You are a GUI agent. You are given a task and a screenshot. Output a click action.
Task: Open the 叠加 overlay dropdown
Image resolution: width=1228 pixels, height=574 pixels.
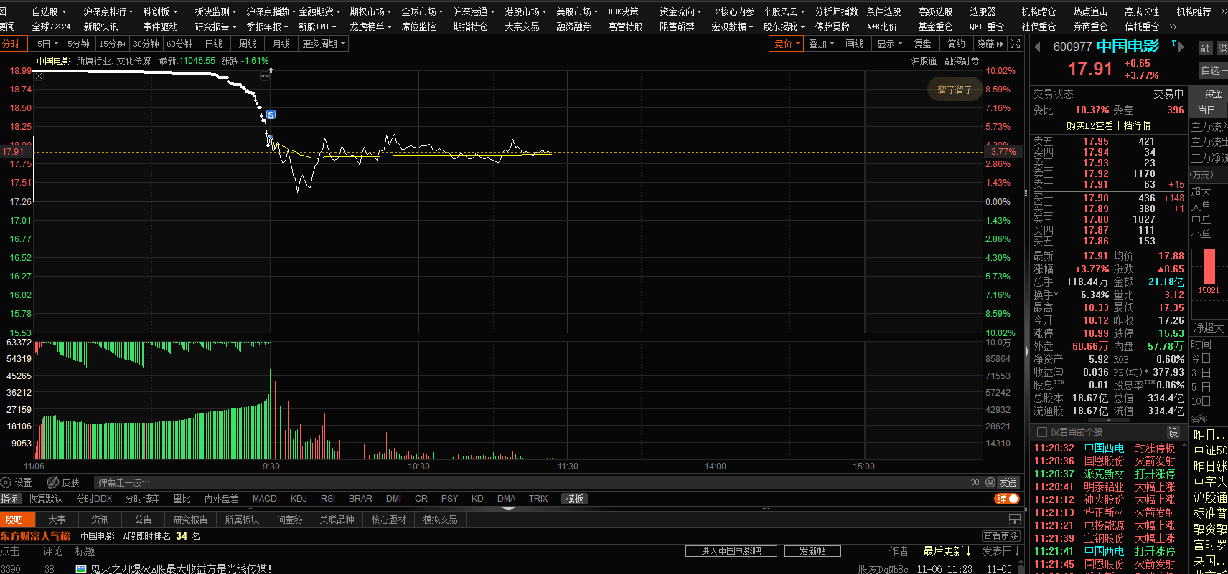[822, 44]
